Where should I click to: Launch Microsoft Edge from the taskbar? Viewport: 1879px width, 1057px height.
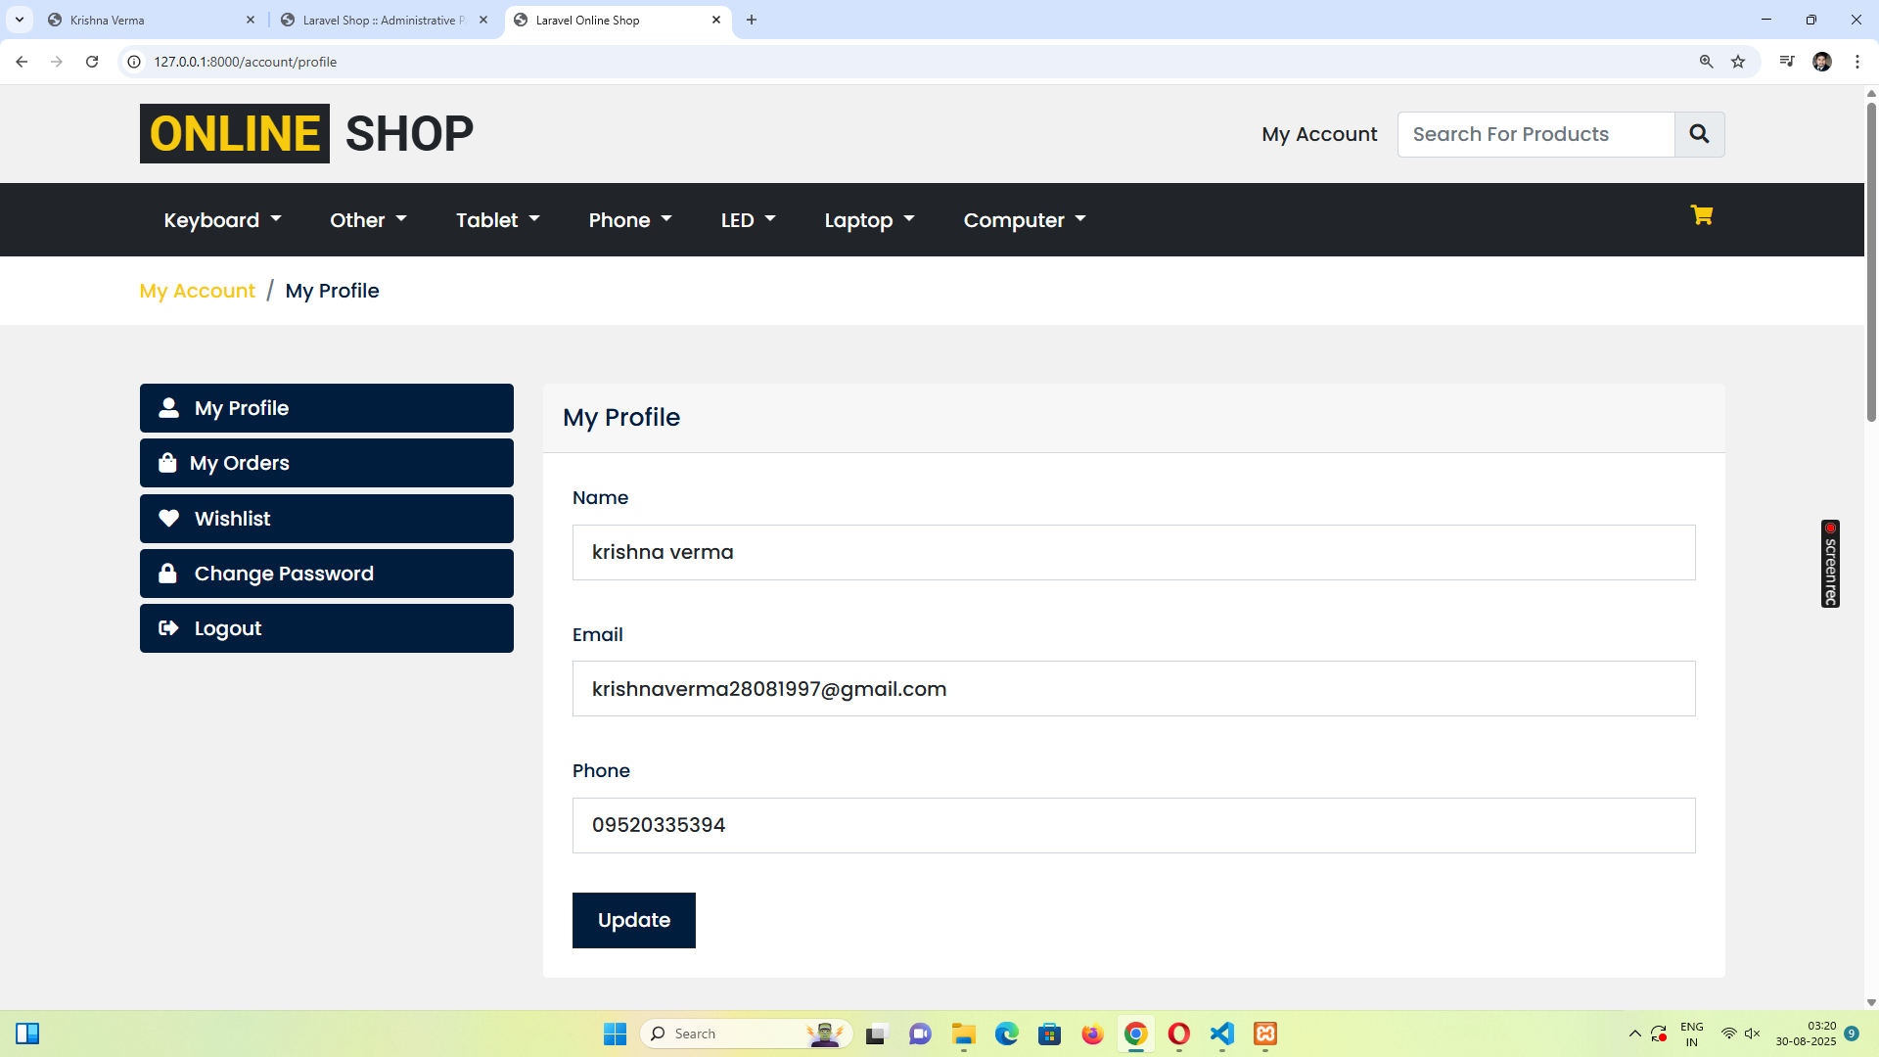pos(1007,1034)
